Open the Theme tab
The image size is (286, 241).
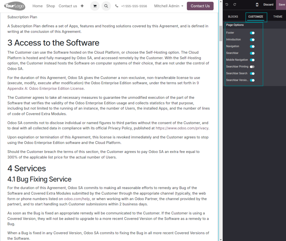coord(278,17)
